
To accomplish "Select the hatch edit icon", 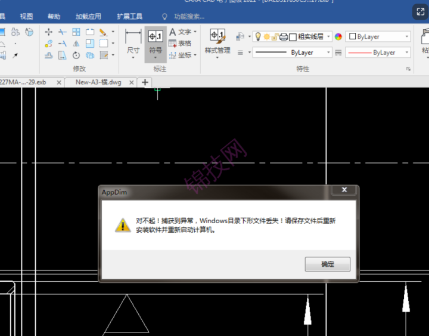I will coord(104,56).
